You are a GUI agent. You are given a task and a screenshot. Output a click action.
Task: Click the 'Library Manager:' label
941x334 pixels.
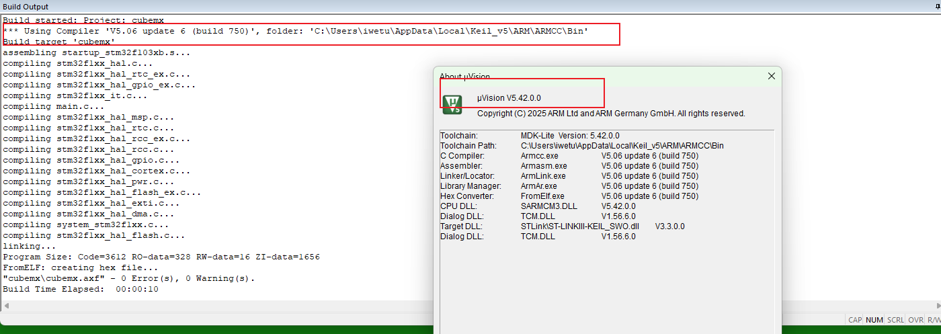pos(470,185)
